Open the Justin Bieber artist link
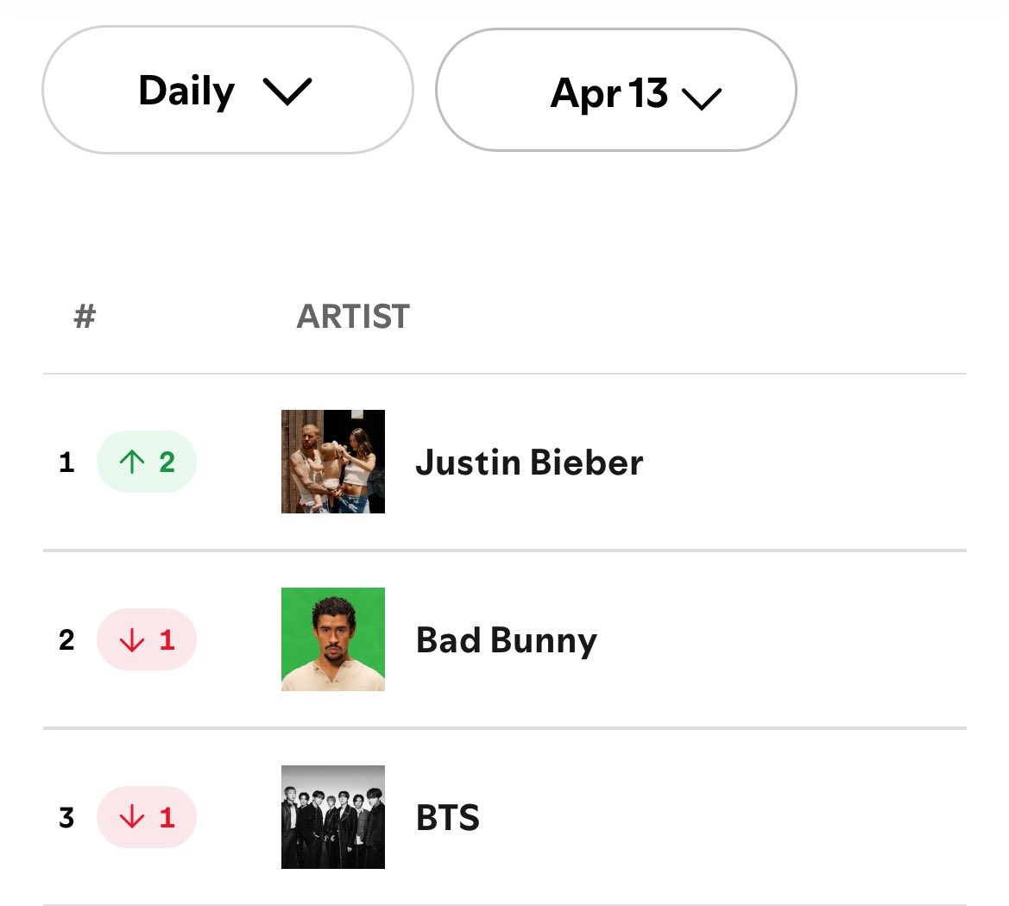Viewport: 1009px width, 906px height. coord(529,462)
